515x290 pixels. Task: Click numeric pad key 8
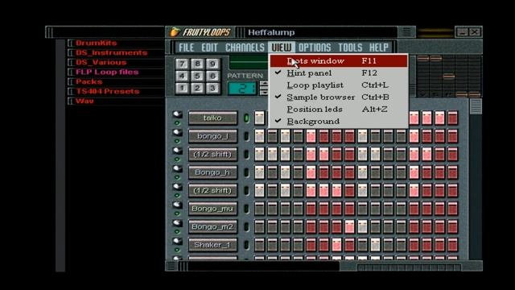coord(197,64)
